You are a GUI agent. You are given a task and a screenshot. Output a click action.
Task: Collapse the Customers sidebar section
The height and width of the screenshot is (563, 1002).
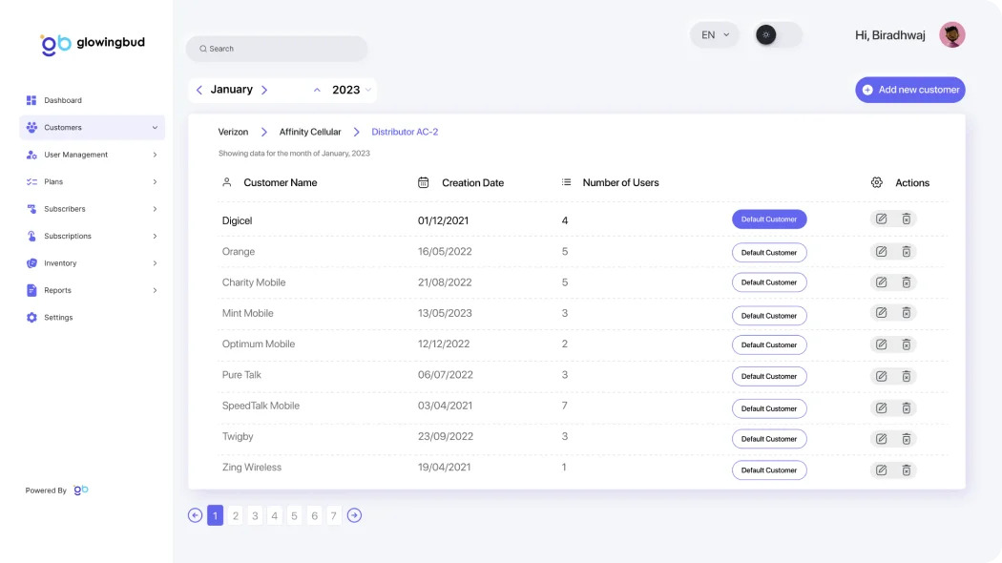[155, 128]
